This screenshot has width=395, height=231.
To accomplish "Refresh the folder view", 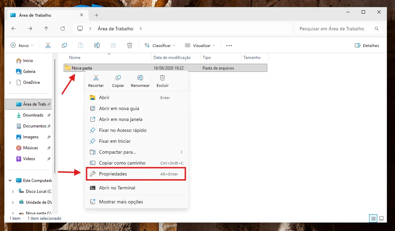I will (63, 29).
